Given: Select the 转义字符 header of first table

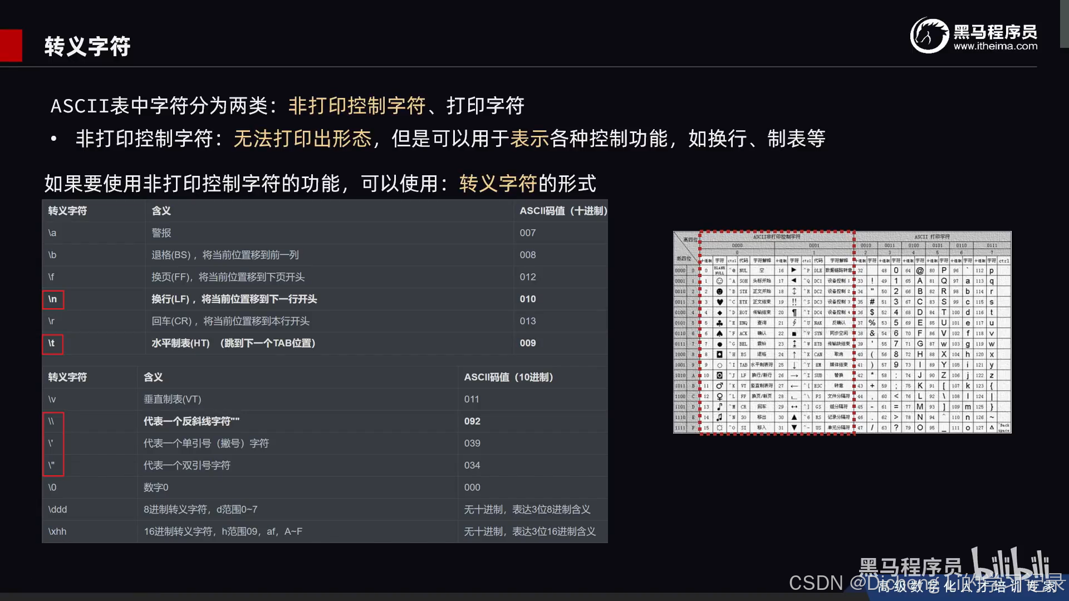Looking at the screenshot, I should (67, 211).
